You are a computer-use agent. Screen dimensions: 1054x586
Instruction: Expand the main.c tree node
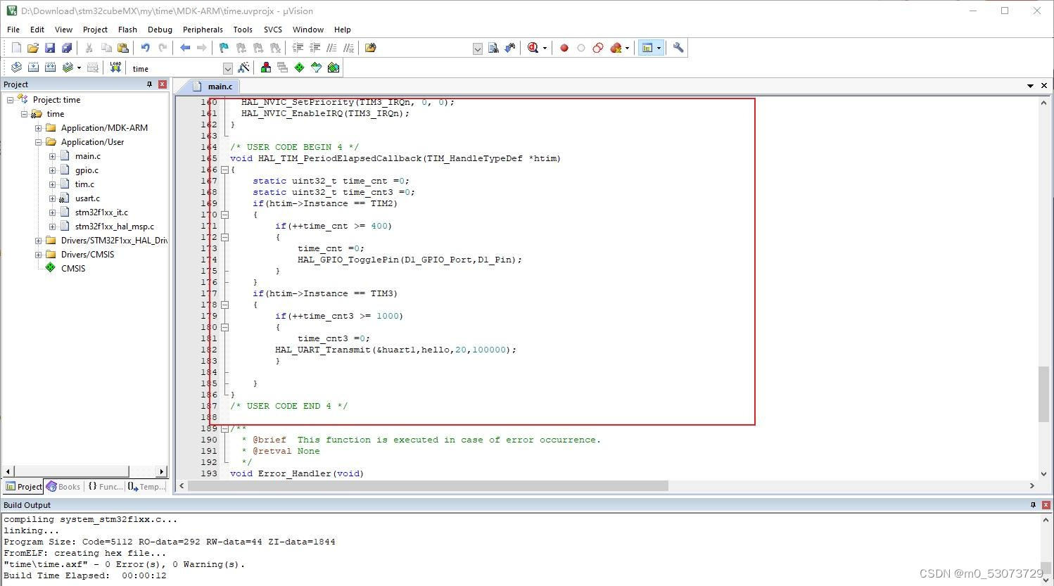pyautogui.click(x=52, y=156)
